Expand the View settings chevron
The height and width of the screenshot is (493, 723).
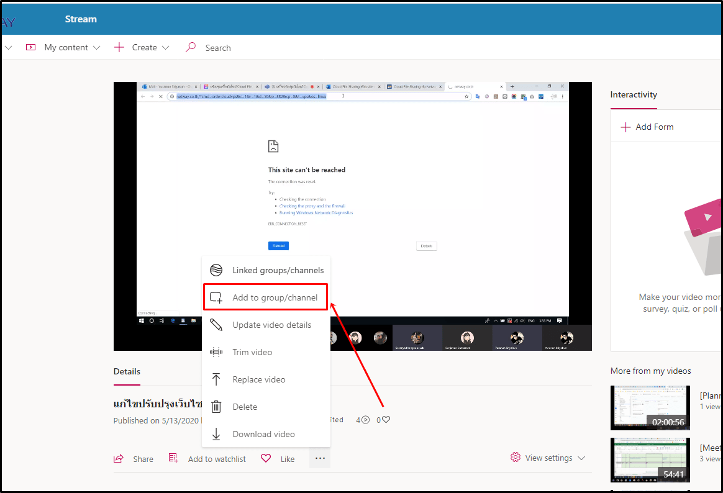581,458
